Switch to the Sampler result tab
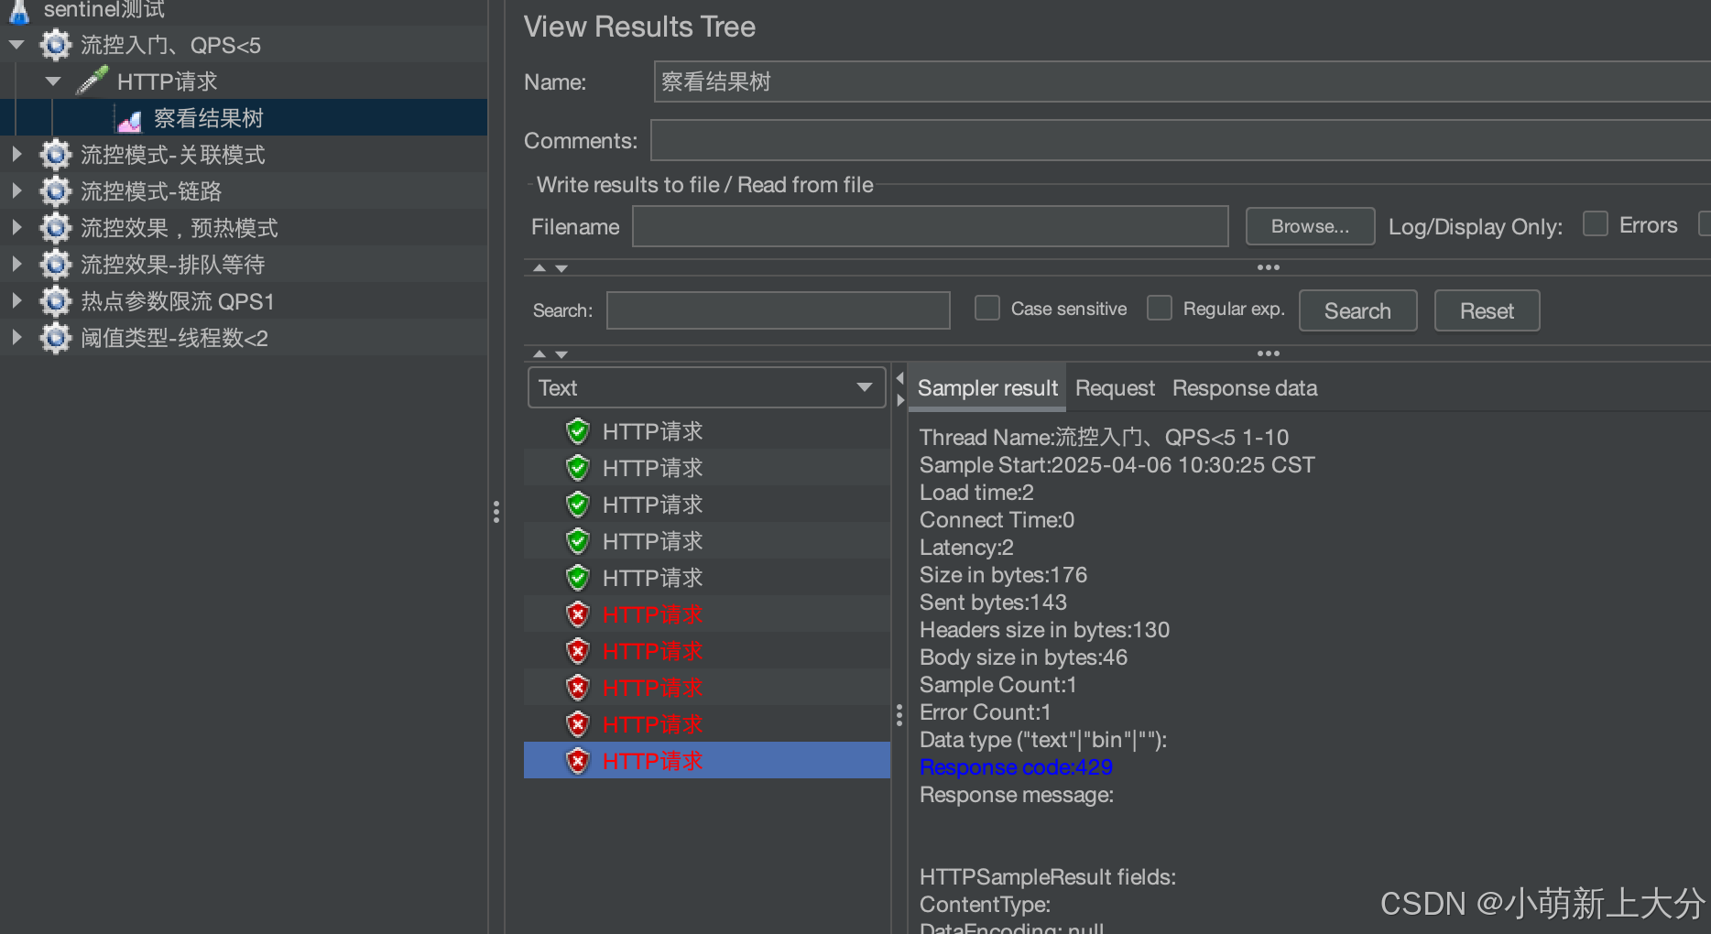 987,388
